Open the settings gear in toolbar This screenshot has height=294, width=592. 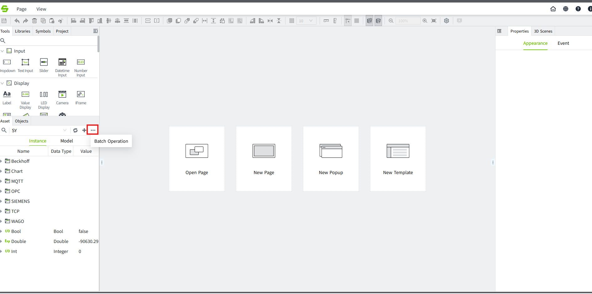click(446, 21)
